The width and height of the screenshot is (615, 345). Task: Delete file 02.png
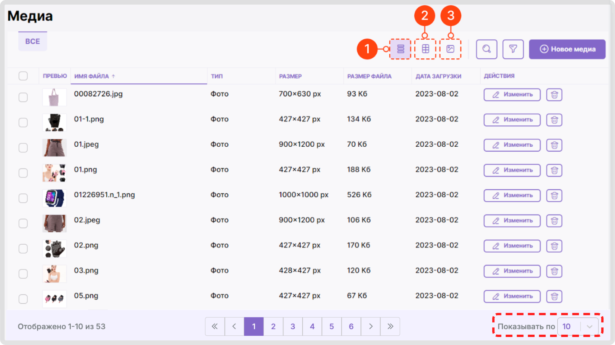tap(554, 246)
